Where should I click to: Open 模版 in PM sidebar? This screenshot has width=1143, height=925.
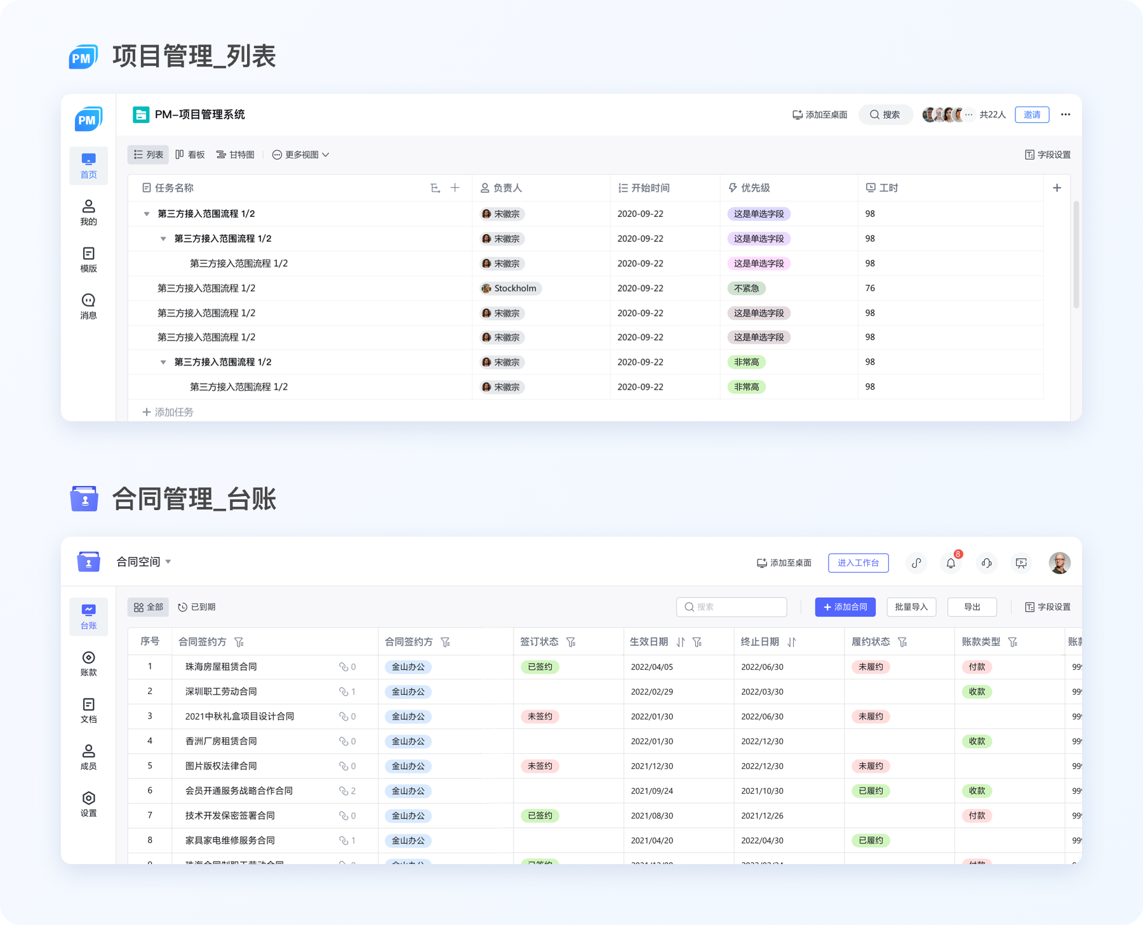(88, 259)
